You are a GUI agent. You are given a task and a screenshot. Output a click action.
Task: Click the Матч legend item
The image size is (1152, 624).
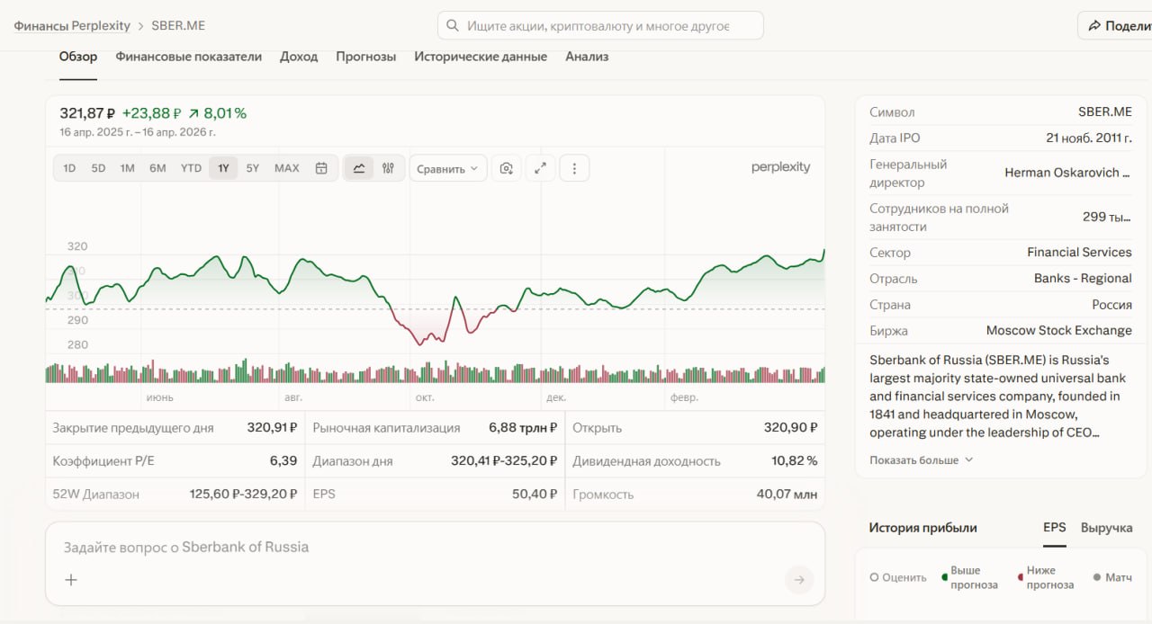pos(1112,577)
